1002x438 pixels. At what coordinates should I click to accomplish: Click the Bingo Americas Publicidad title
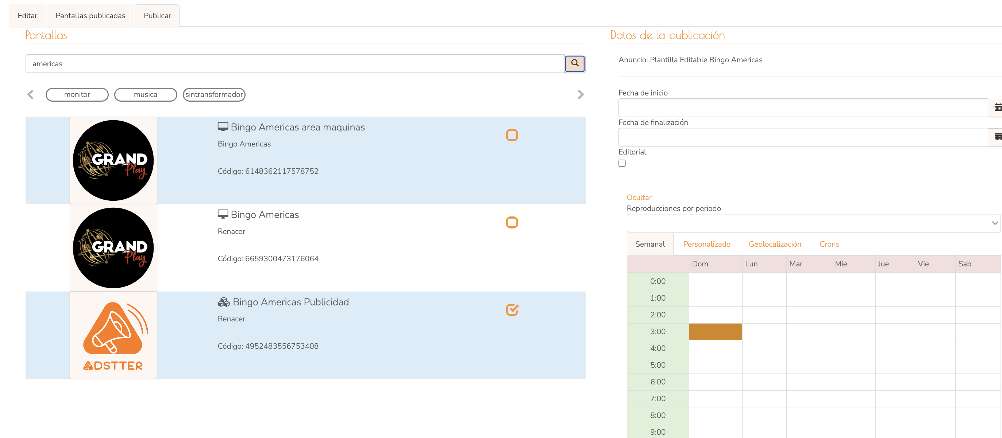tap(290, 302)
